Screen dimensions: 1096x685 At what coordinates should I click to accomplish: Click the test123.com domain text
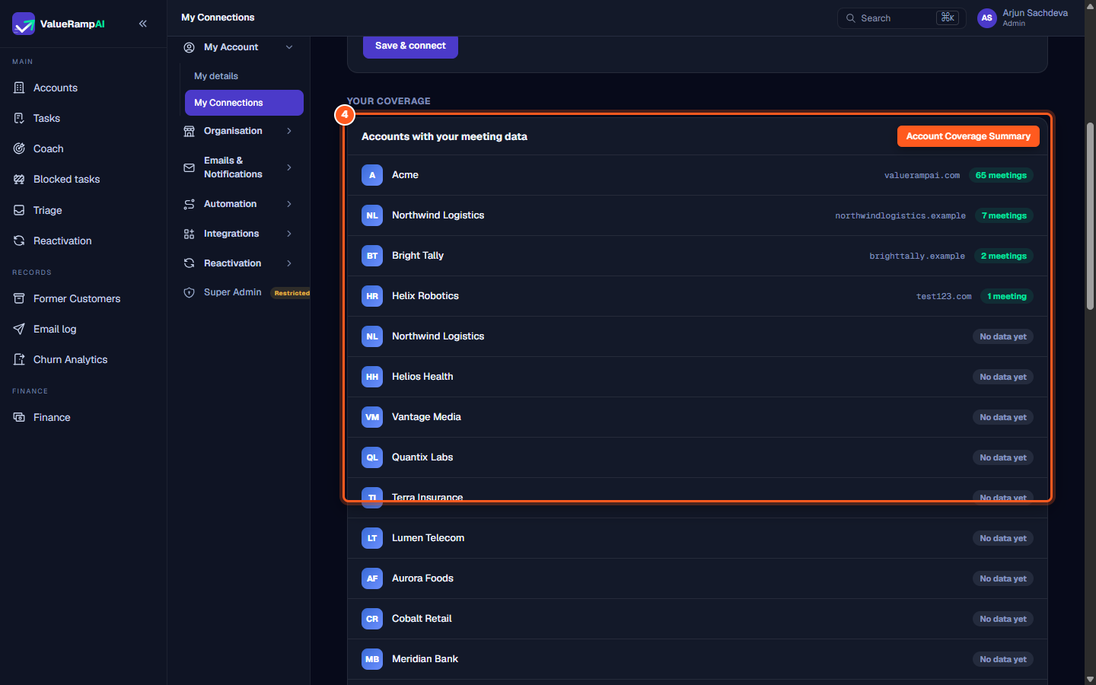click(944, 296)
